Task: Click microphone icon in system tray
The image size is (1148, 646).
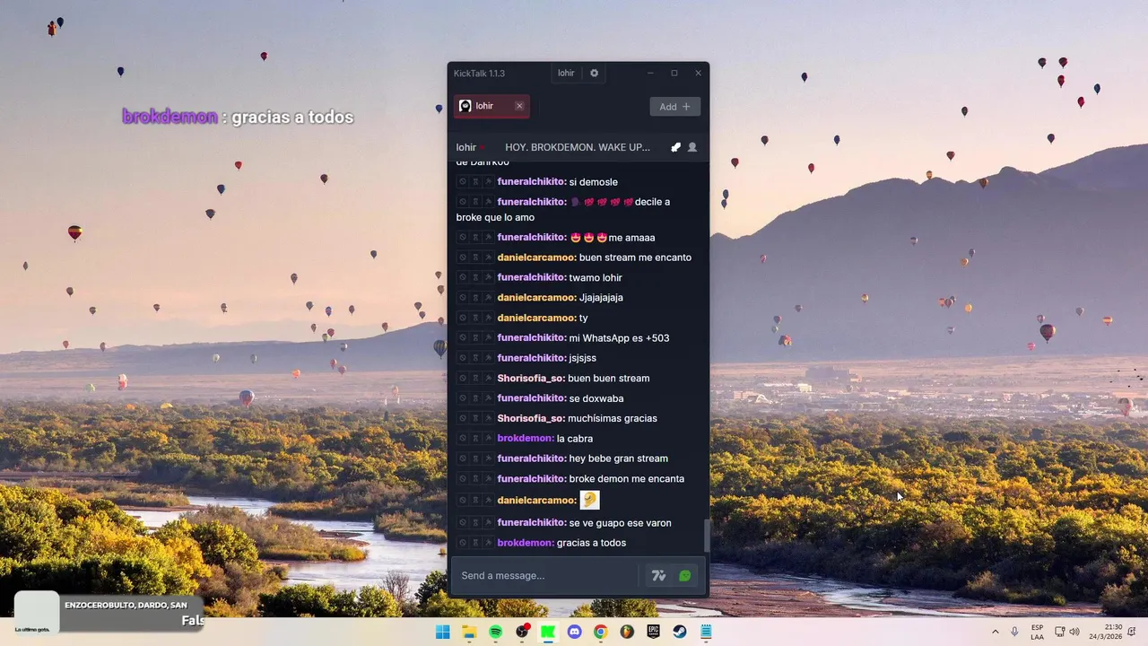Action: pos(1014,632)
